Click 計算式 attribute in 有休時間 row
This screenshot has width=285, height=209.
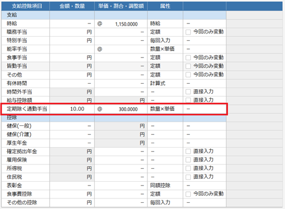(158, 83)
